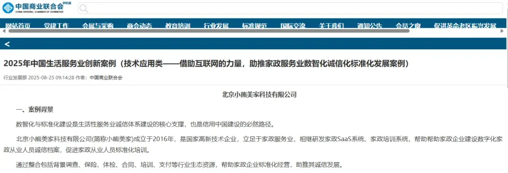Click the 行业发展部 label in the byline
This screenshot has width=508, height=173.
(15, 78)
